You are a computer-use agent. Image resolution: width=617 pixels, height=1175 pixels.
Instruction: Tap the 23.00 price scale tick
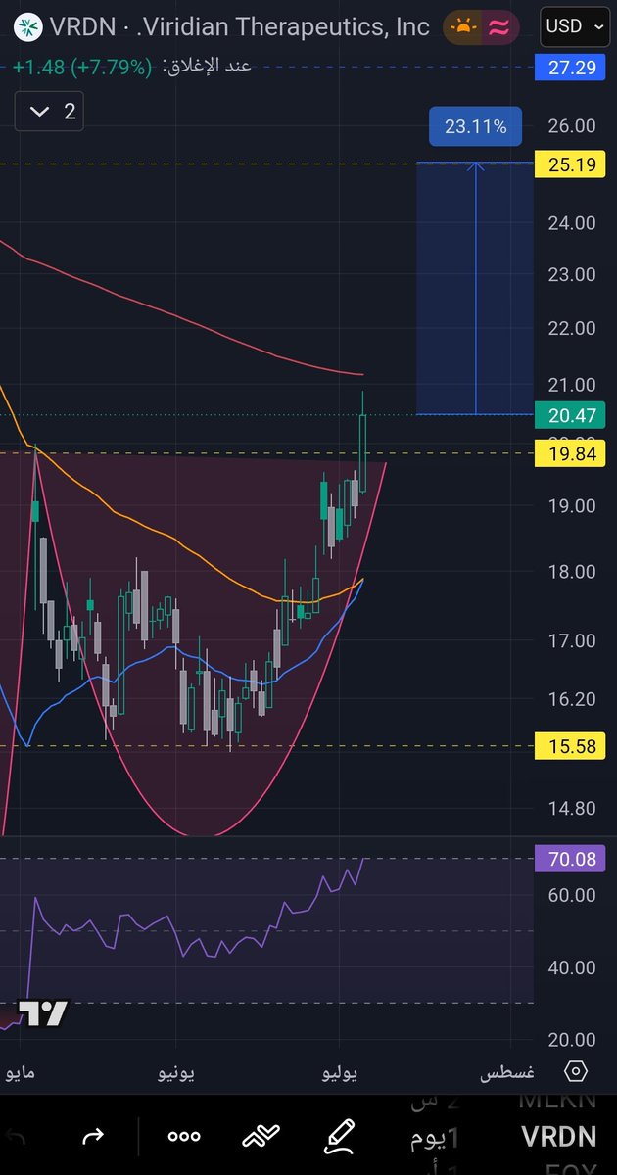coord(572,274)
